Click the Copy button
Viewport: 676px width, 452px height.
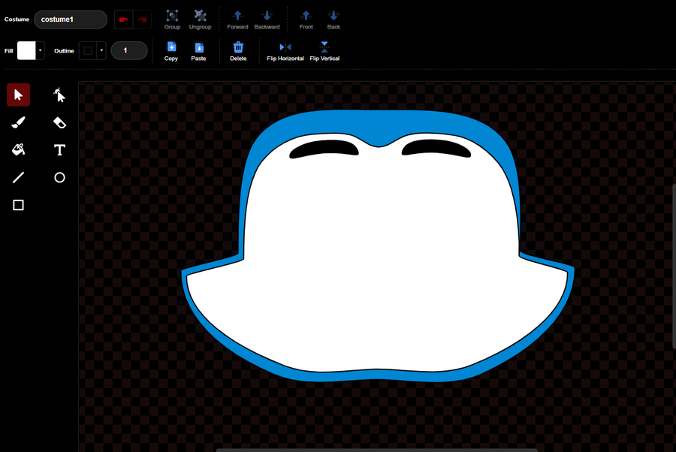[x=171, y=51]
